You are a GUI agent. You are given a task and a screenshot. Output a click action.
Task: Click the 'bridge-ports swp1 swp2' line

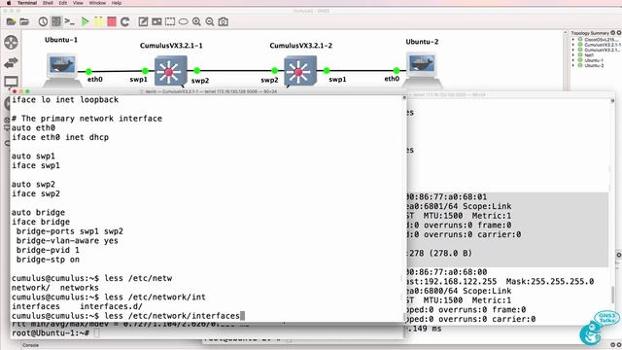pos(69,231)
